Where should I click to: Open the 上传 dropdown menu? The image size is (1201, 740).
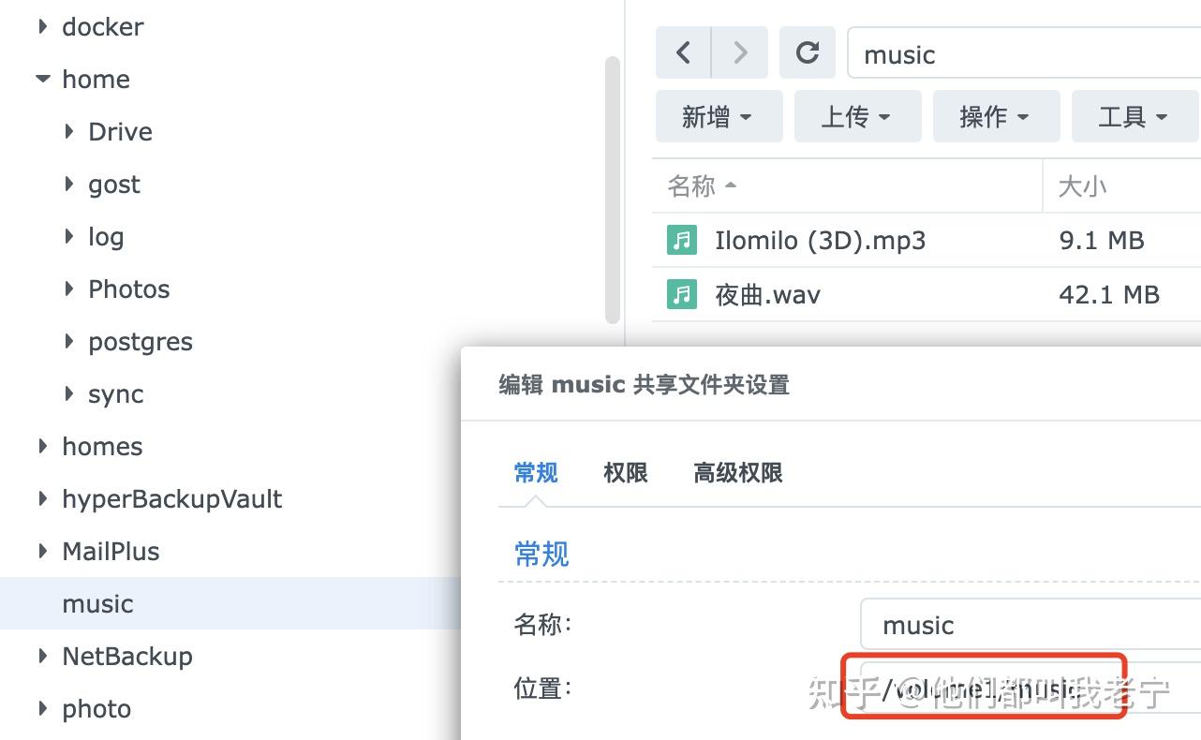[857, 116]
